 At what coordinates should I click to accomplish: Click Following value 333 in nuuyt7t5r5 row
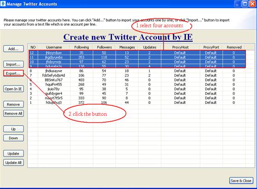(82, 98)
